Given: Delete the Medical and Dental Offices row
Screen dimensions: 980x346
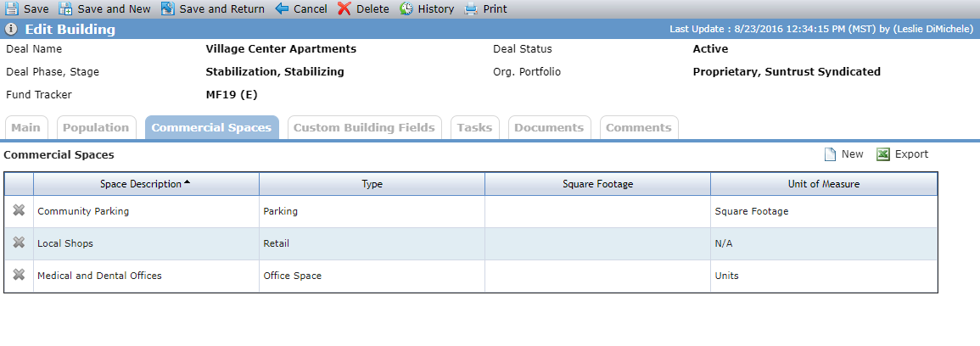Looking at the screenshot, I should tap(19, 275).
